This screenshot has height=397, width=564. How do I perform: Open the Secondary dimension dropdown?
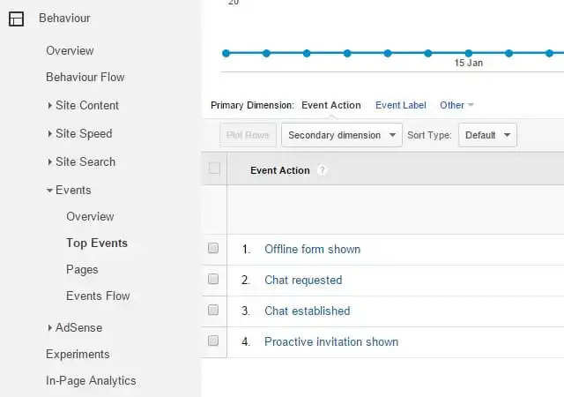[341, 135]
